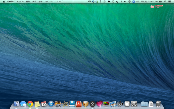This screenshot has width=174, height=109.
Task: Click the circular sync arrows menu icon
Action: pyautogui.click(x=113, y=1)
